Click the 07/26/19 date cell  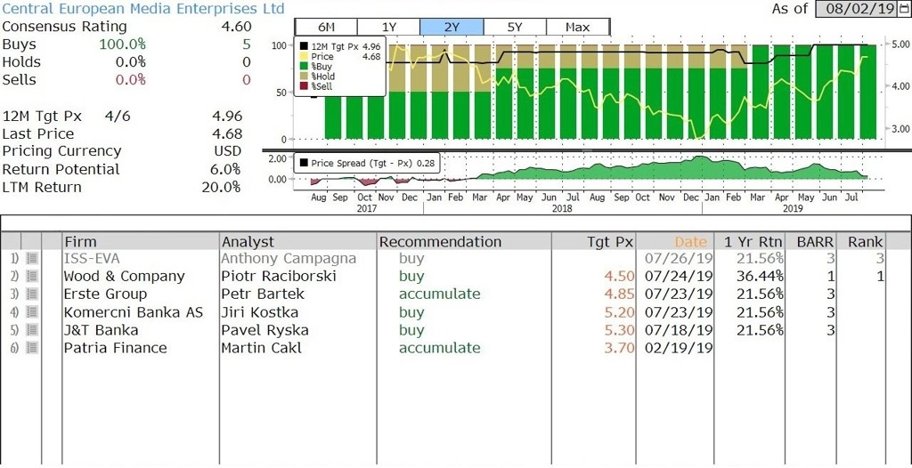click(679, 258)
